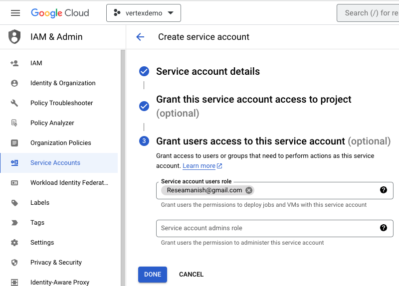Click the back arrow beside Create service account
Screen dimensions: 399x286
(140, 37)
